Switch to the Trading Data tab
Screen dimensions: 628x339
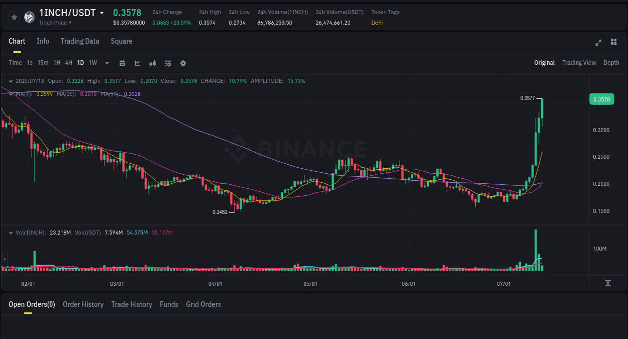coord(80,41)
